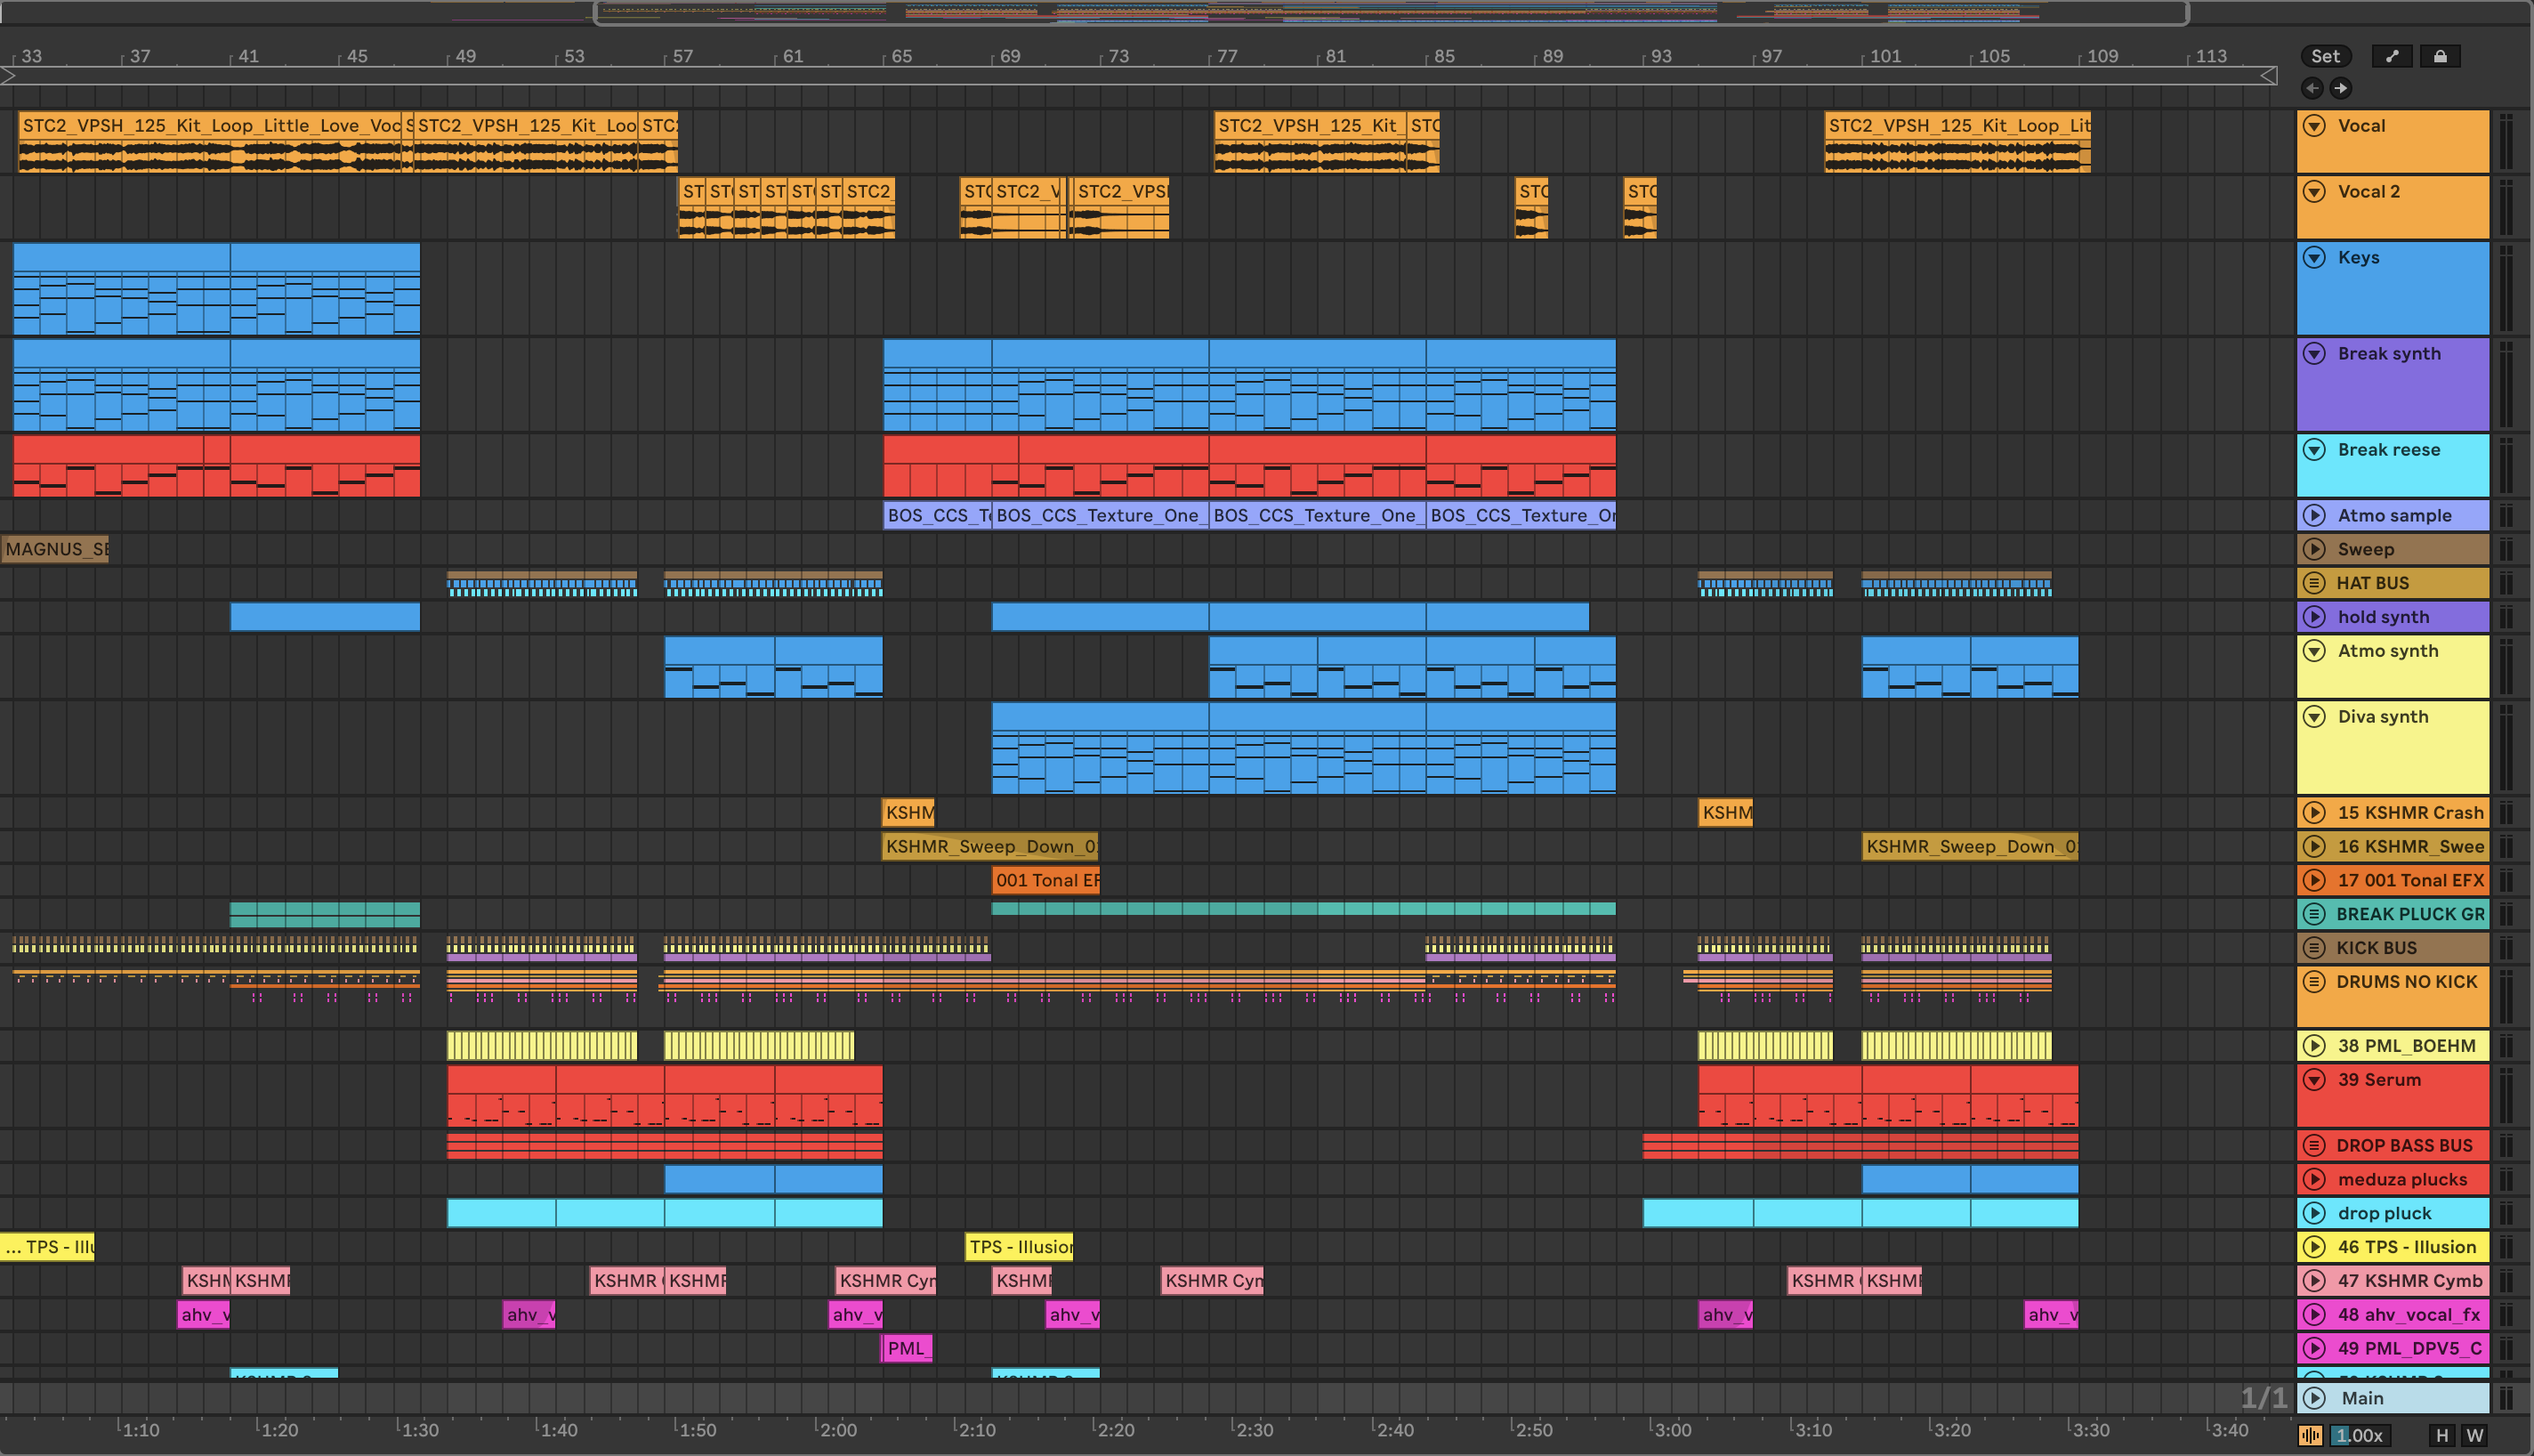Viewport: 2534px width, 1456px height.
Task: Collapse the Diva synth track
Action: coord(2315,716)
